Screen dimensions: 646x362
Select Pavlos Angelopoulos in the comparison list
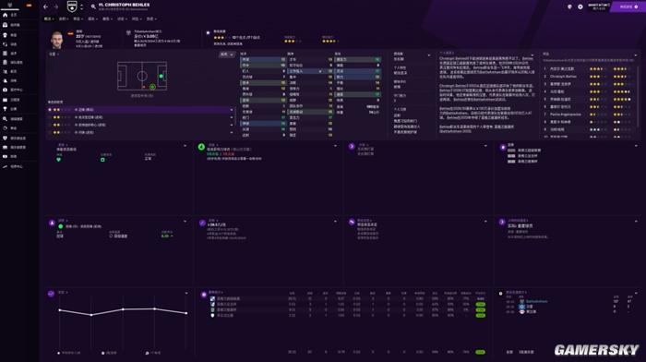[565, 115]
